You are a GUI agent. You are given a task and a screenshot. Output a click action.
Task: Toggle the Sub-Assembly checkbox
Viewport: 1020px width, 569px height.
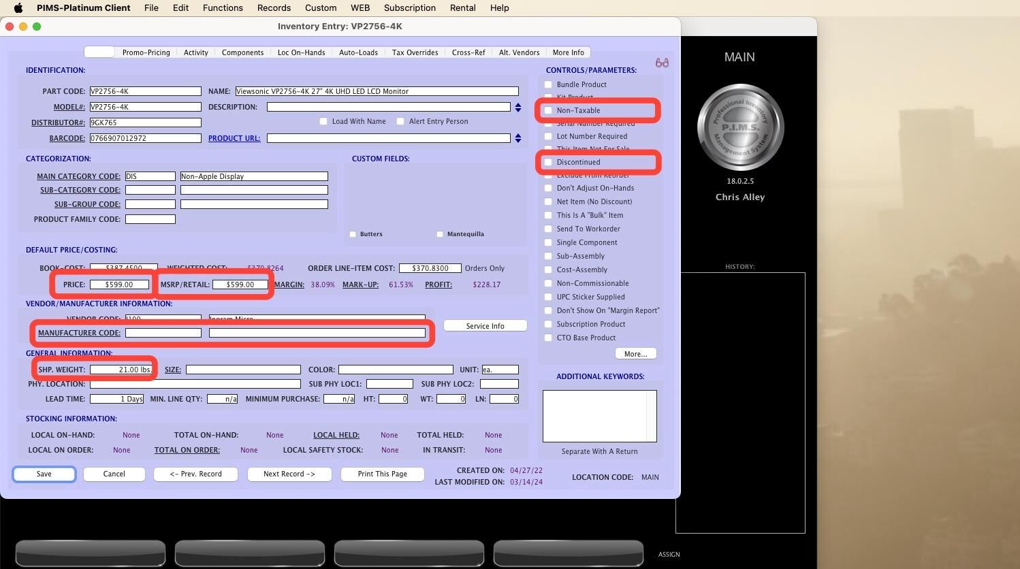click(x=548, y=256)
